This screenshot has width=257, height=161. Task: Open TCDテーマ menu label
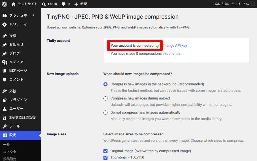pyautogui.click(x=18, y=24)
